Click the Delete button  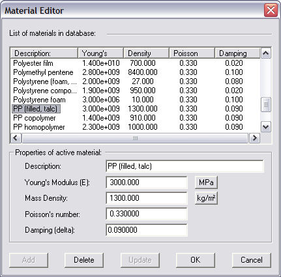84,260
